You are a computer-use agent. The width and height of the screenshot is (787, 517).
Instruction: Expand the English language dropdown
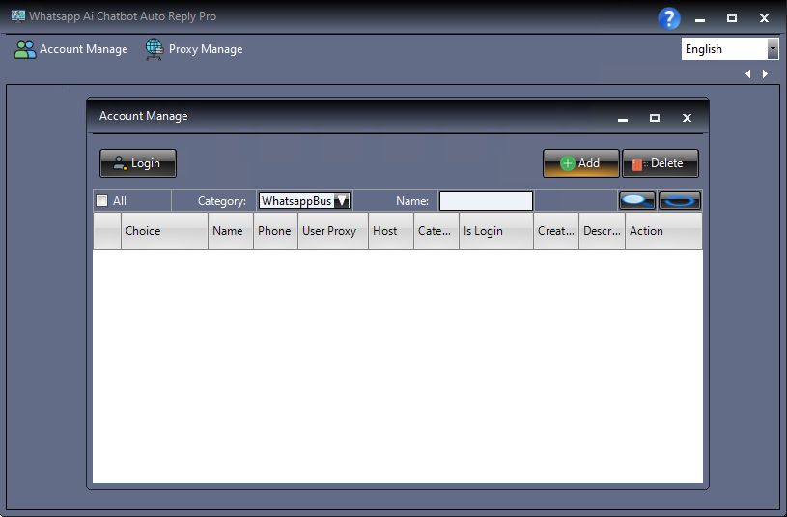[x=773, y=49]
